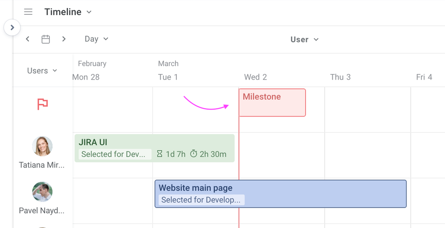Click Selected for Develop... status on Website main page

[x=201, y=200]
